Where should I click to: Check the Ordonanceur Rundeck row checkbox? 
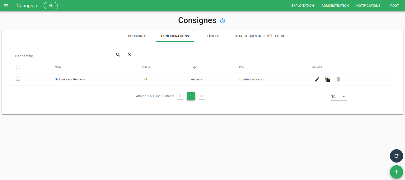[x=18, y=79]
